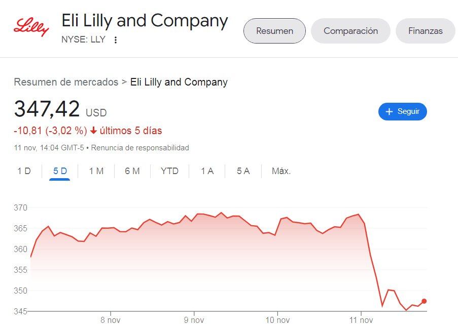The height and width of the screenshot is (330, 458).
Task: Click the red current-price dot on chart
Action: pyautogui.click(x=424, y=301)
